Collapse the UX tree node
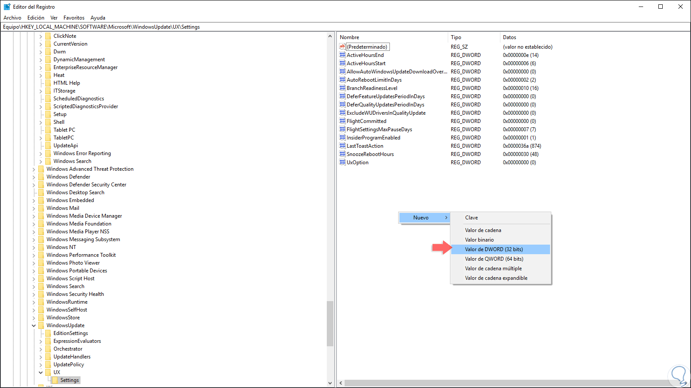691x388 pixels. 41,372
